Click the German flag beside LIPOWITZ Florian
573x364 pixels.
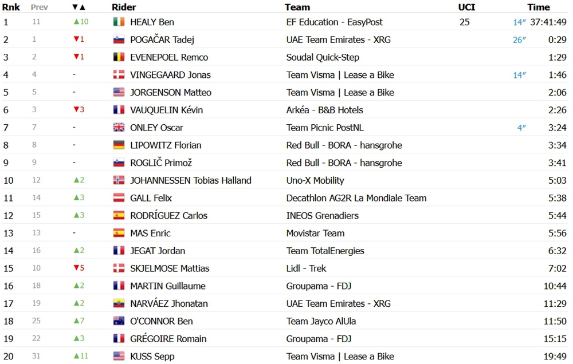tap(119, 145)
